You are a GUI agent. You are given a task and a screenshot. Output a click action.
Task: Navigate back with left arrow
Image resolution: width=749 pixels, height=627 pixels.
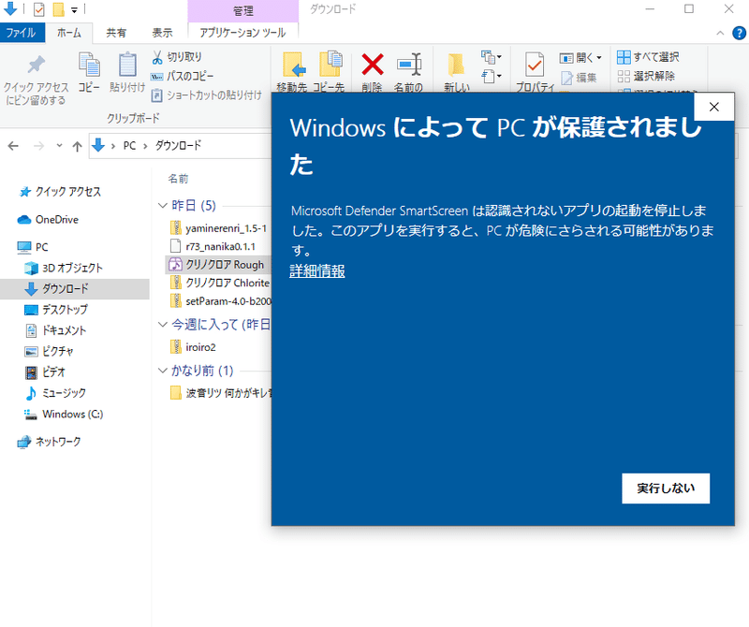13,146
